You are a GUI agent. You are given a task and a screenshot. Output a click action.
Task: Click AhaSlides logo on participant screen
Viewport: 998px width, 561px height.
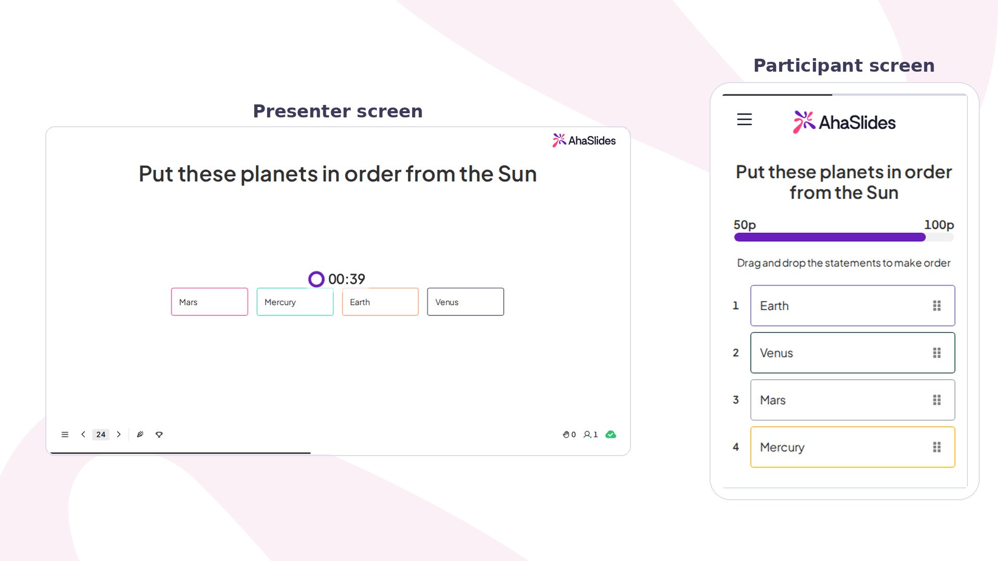(844, 122)
